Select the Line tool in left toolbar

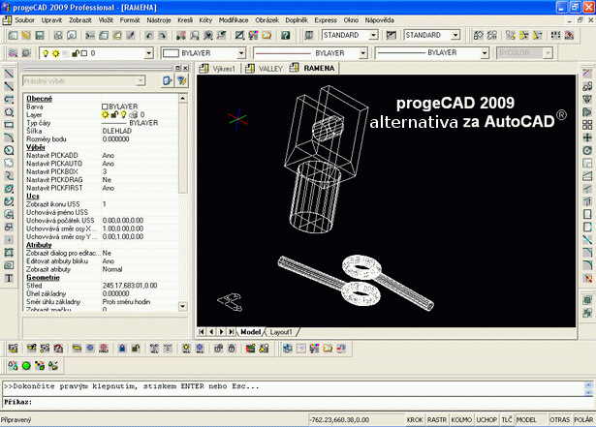pyautogui.click(x=10, y=74)
